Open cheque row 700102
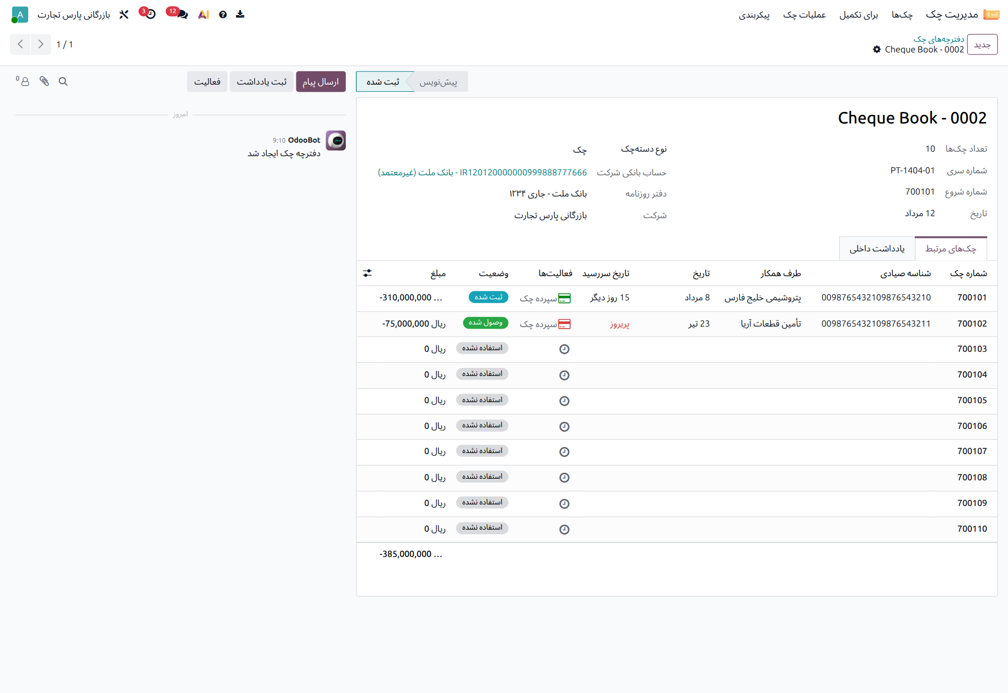 click(x=676, y=324)
